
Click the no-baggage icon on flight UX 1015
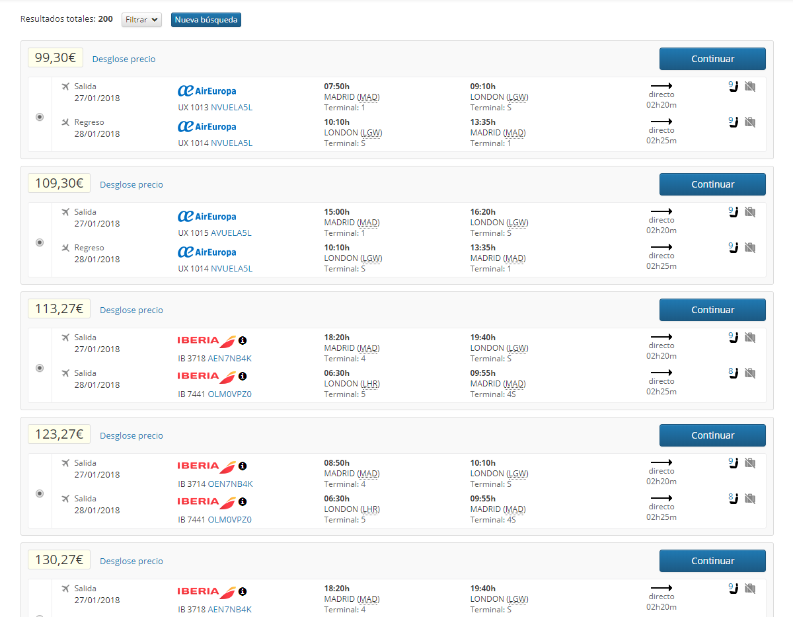click(x=750, y=211)
